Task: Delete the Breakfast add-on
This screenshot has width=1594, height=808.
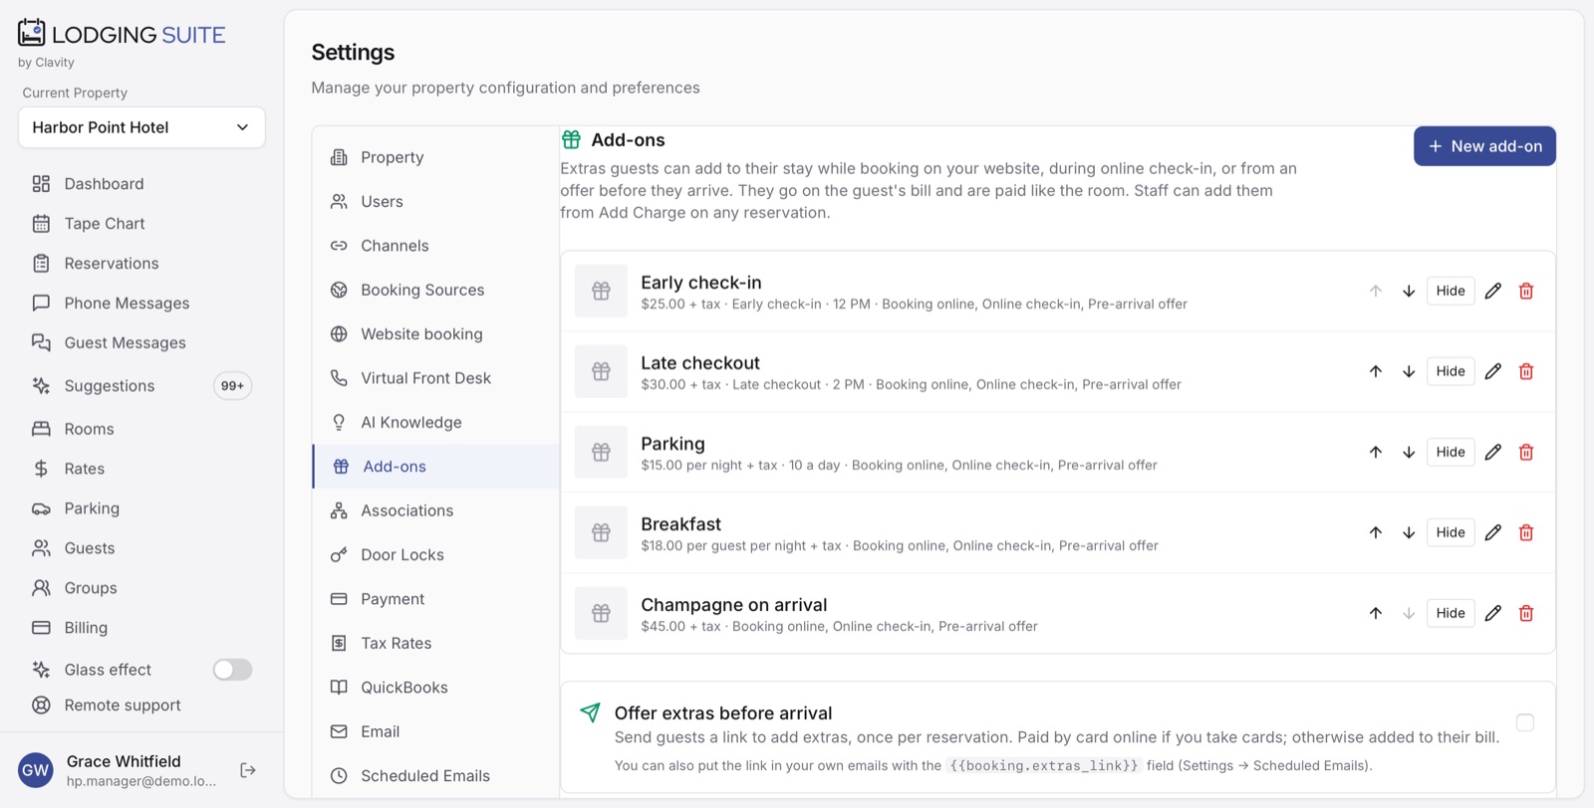Action: point(1526,533)
